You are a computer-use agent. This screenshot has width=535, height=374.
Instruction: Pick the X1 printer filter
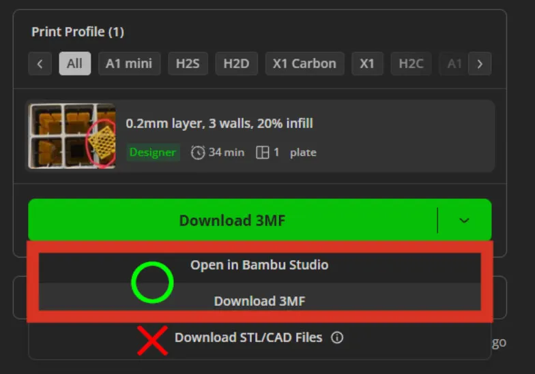pos(367,64)
